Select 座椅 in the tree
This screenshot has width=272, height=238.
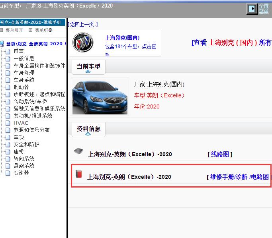[19, 152]
